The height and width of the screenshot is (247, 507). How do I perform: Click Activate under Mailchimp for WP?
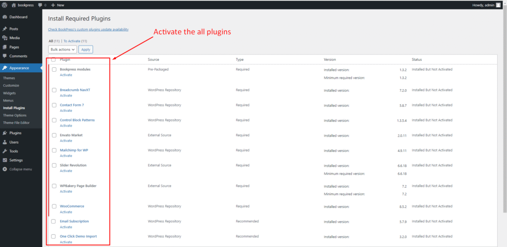(x=66, y=156)
